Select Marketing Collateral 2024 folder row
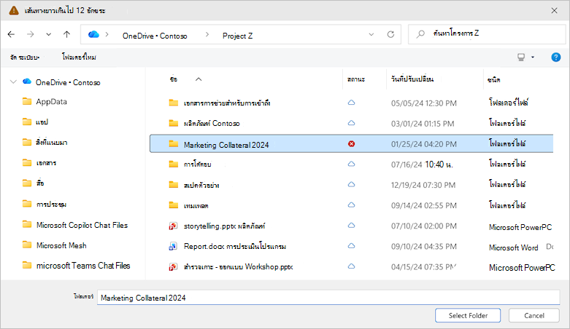This screenshot has height=329, width=570. 352,144
